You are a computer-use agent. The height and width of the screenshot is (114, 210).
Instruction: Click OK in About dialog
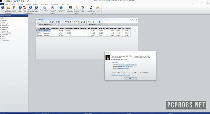(130, 78)
